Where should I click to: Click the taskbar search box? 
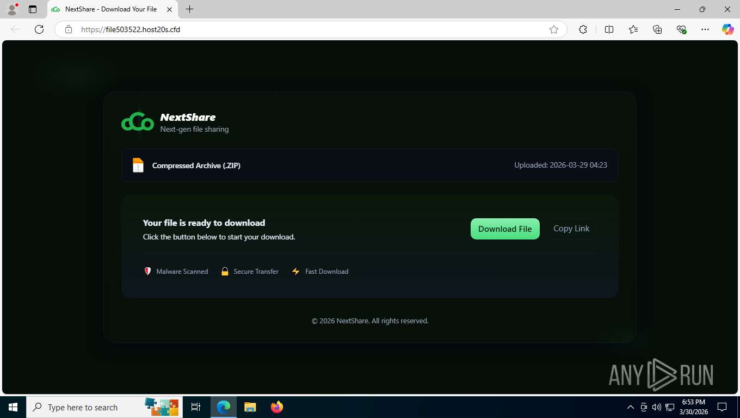pyautogui.click(x=103, y=407)
